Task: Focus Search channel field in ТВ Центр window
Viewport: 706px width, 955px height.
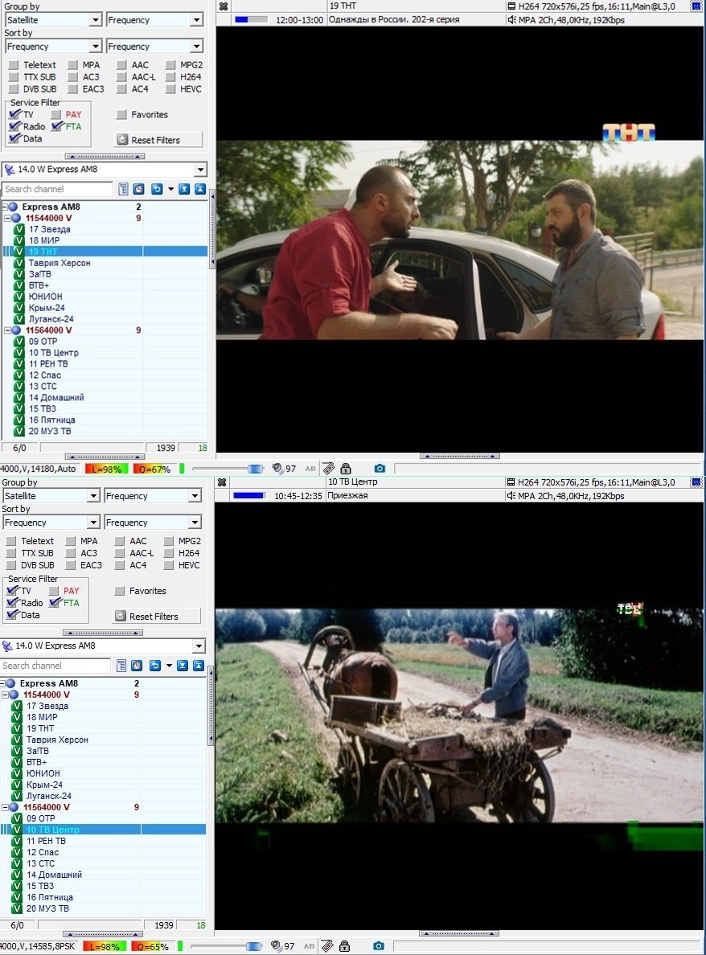Action: pos(55,666)
